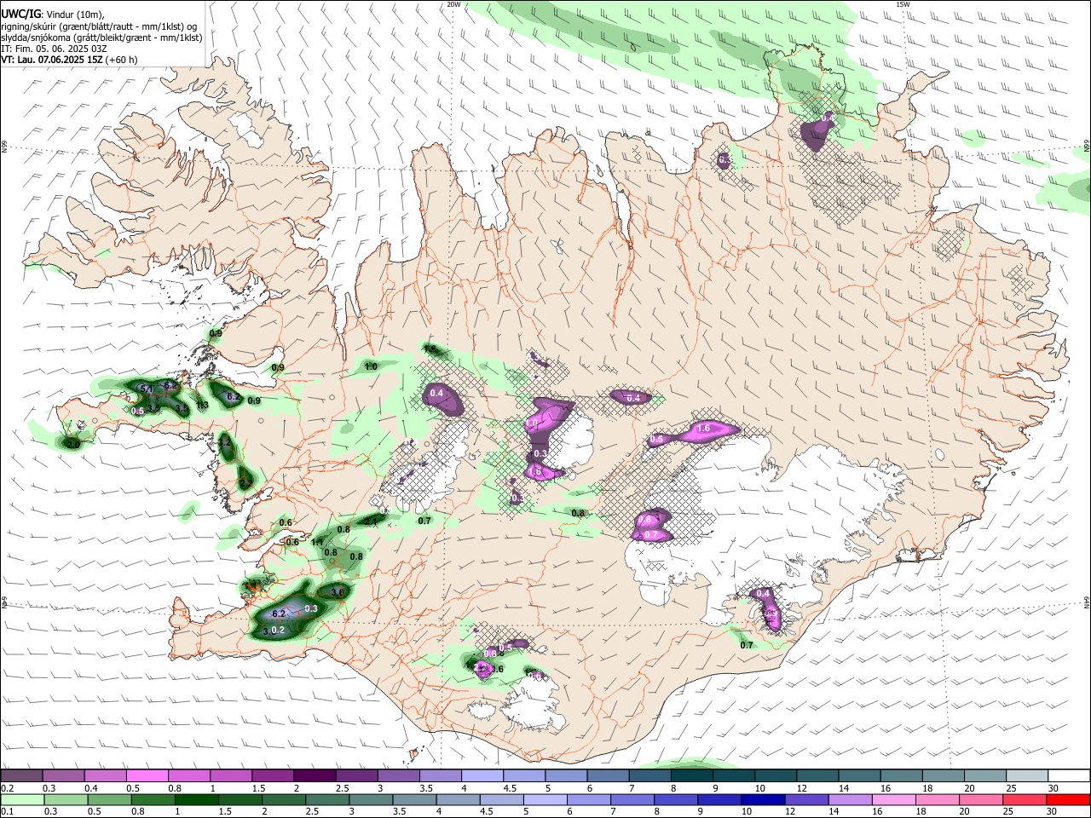Click the "UWC/IG: Vindur (10m)," title line
The height and width of the screenshot is (818, 1091).
[53, 14]
